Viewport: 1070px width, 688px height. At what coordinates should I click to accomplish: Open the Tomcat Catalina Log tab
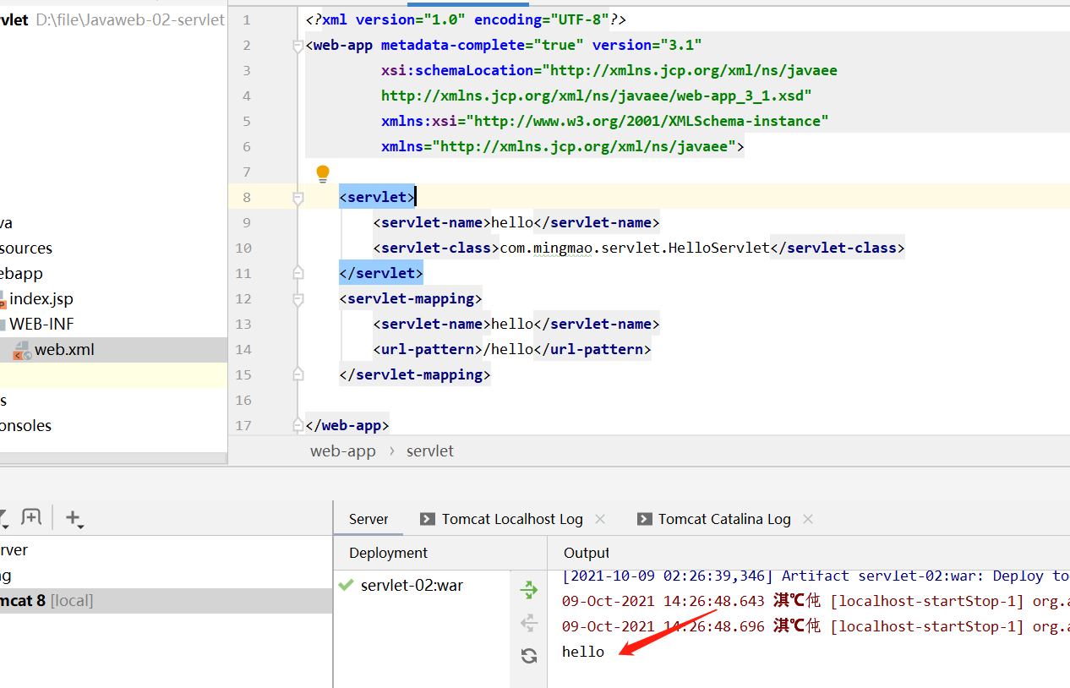coord(724,519)
